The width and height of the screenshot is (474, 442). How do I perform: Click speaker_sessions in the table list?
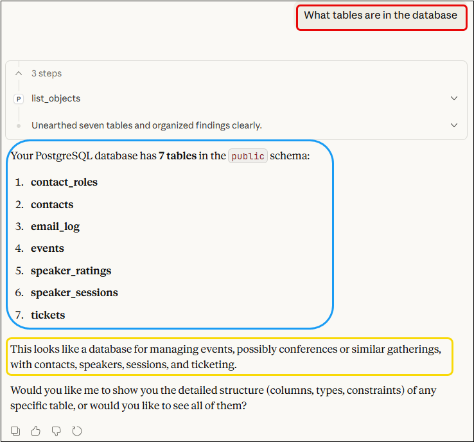pos(75,293)
